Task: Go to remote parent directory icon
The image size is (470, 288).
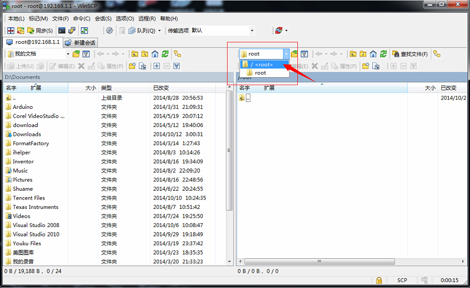Action: tap(353, 54)
